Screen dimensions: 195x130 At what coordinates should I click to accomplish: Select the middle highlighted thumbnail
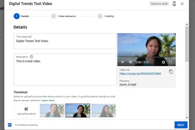(78, 110)
